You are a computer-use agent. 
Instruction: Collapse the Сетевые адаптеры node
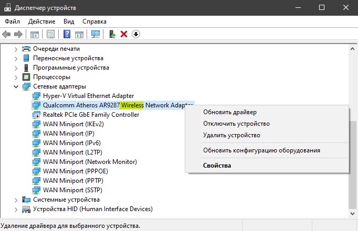(16, 86)
